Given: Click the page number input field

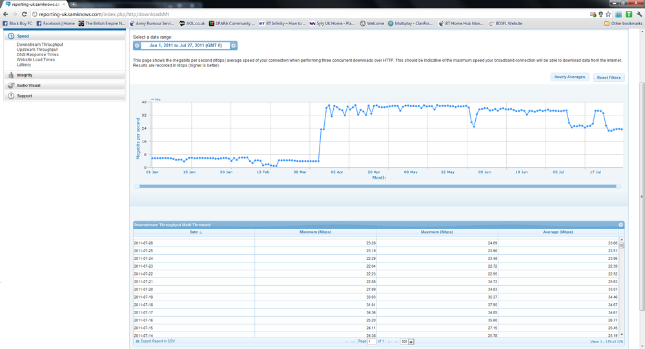Looking at the screenshot, I should coord(372,341).
